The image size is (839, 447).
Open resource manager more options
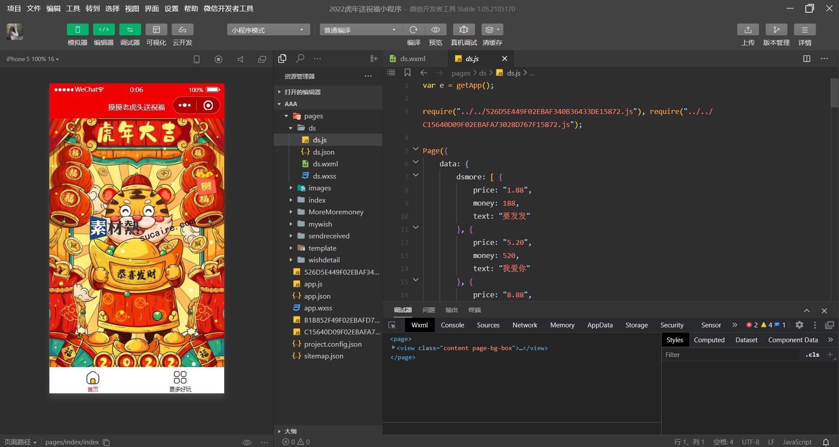368,76
